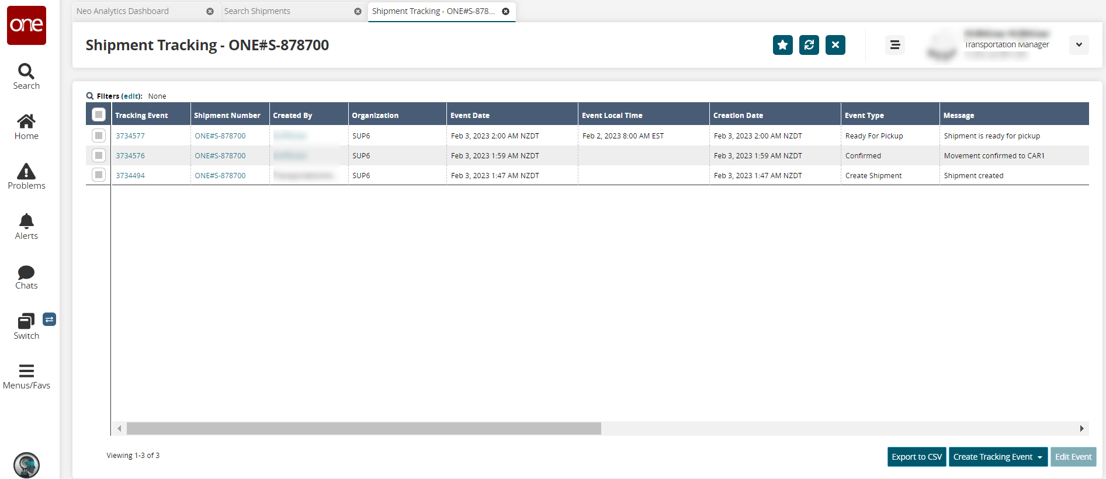Sort by the Creation Date column header

point(775,115)
